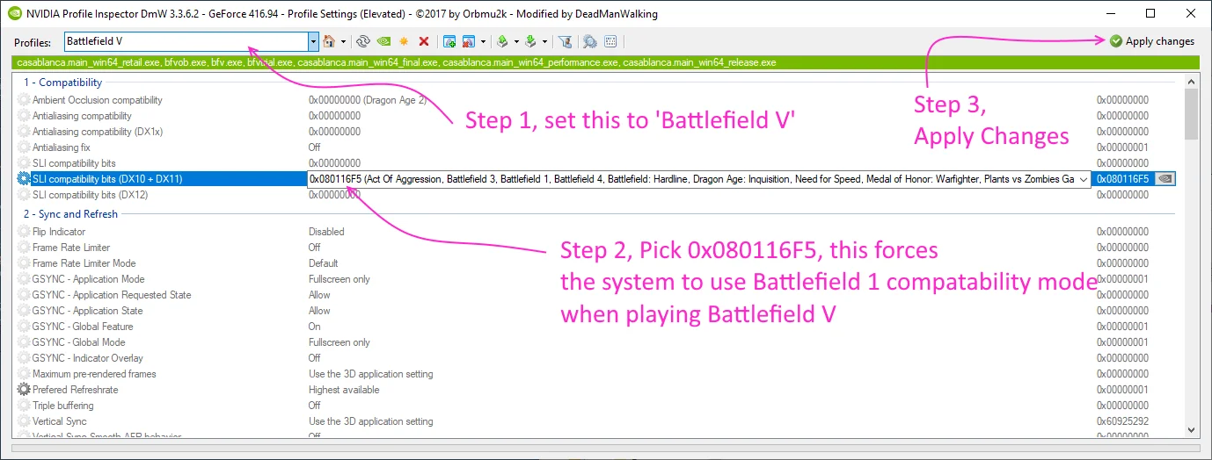Select the 'Ambient Occlusion compatibility' setting row
This screenshot has width=1212, height=460.
596,100
